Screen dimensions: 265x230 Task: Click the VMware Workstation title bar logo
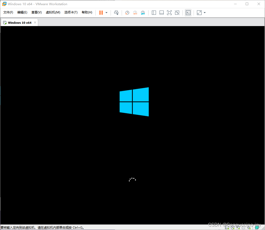(4, 4)
